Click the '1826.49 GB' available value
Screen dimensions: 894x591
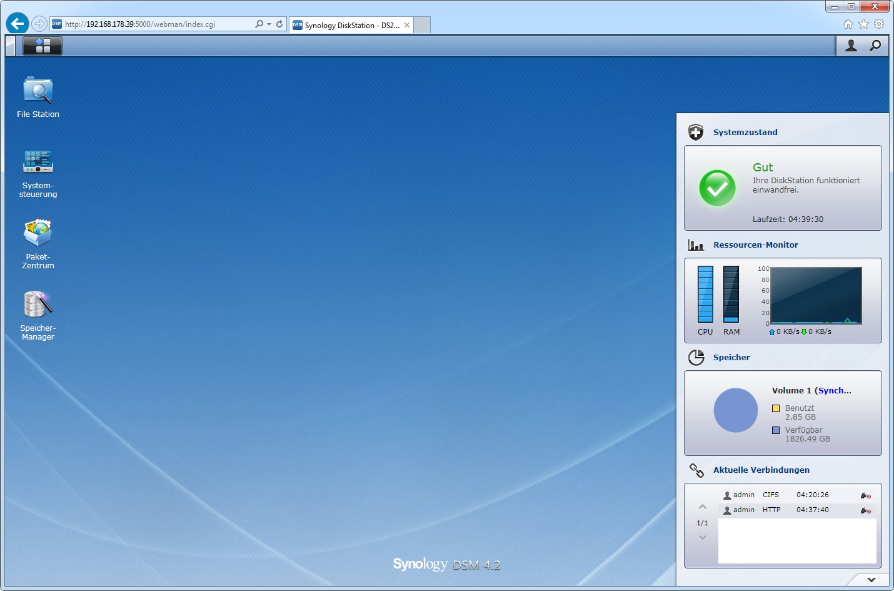(x=808, y=439)
